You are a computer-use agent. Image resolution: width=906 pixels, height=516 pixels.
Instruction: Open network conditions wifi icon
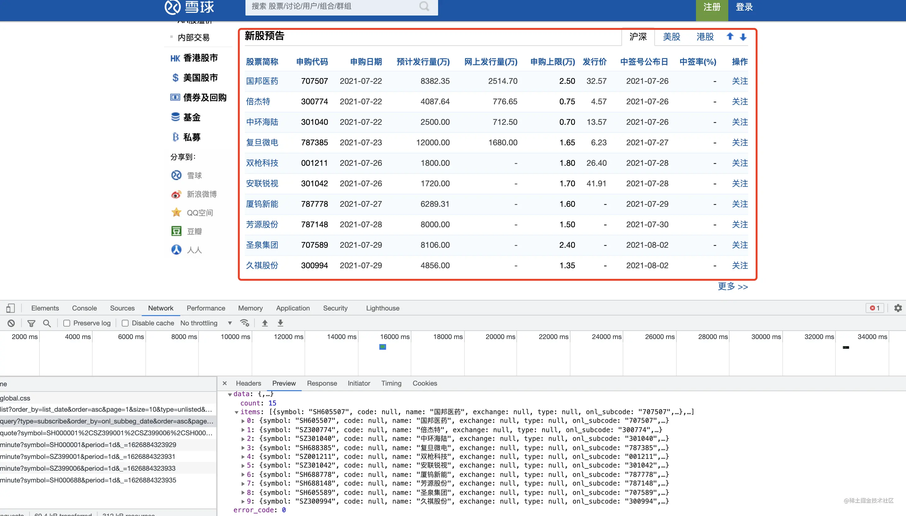(x=245, y=323)
